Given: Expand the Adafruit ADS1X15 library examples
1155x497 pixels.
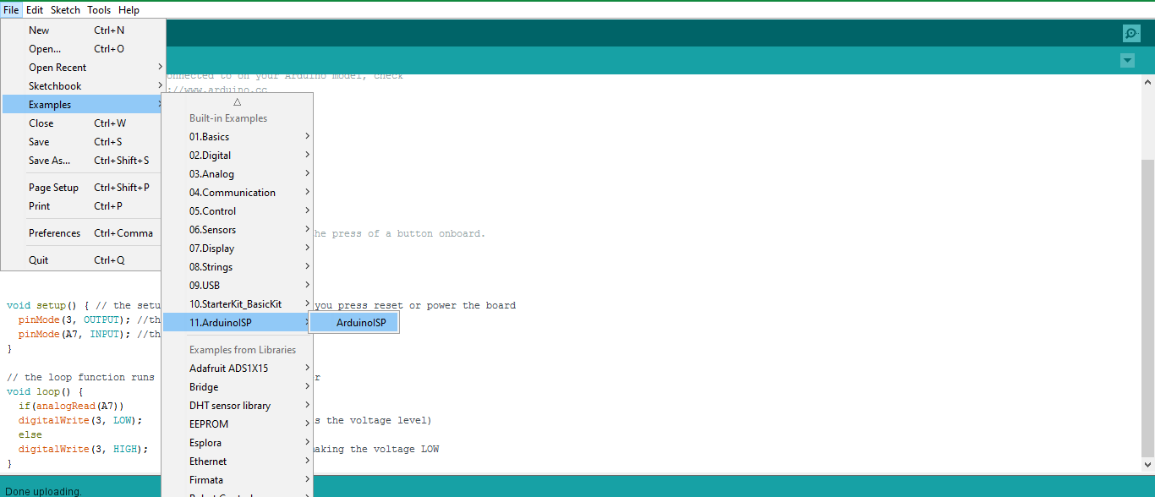Looking at the screenshot, I should [x=238, y=369].
